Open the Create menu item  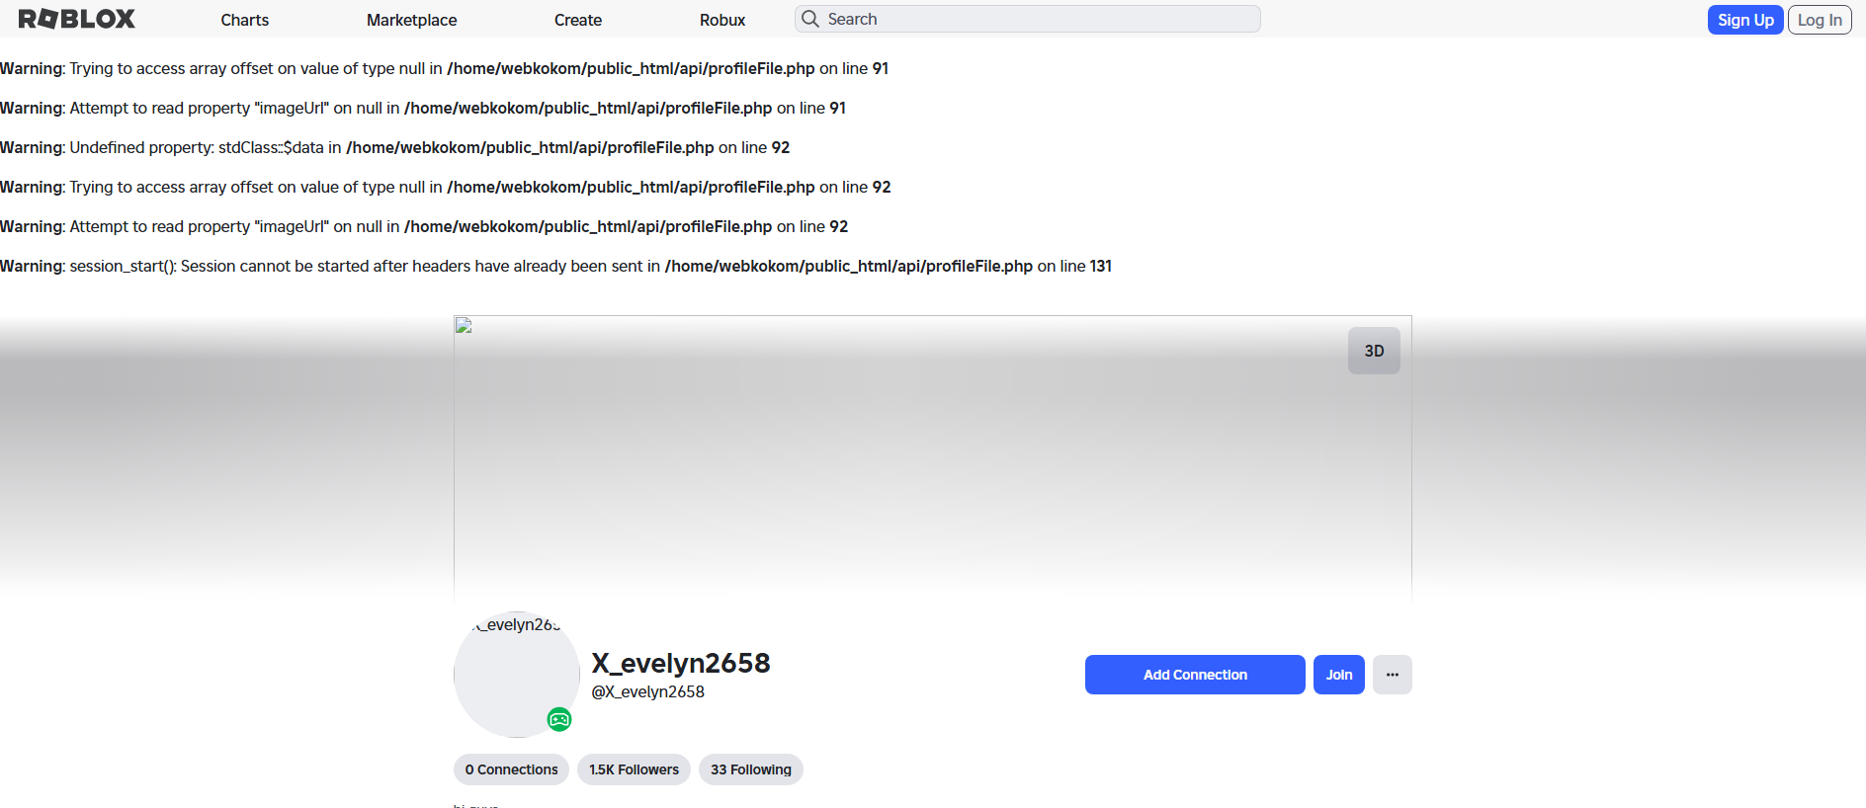[578, 20]
